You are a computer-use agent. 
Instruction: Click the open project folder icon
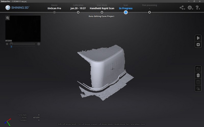pos(198,69)
